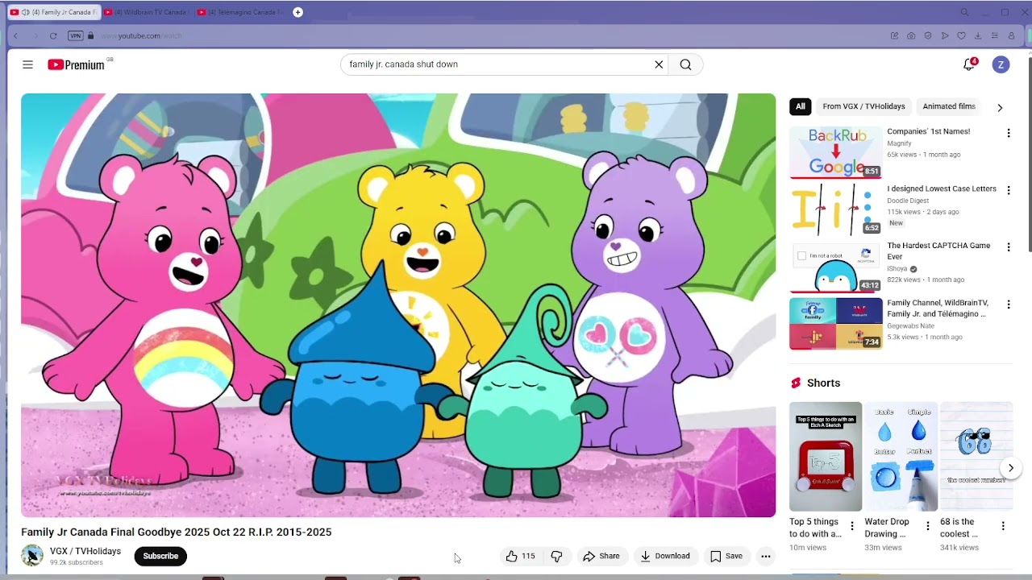This screenshot has width=1032, height=580.
Task: Click the magnifier search button beside the search box
Action: [685, 64]
